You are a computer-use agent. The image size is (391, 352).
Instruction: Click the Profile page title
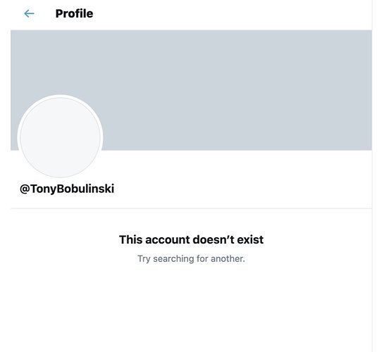click(74, 13)
